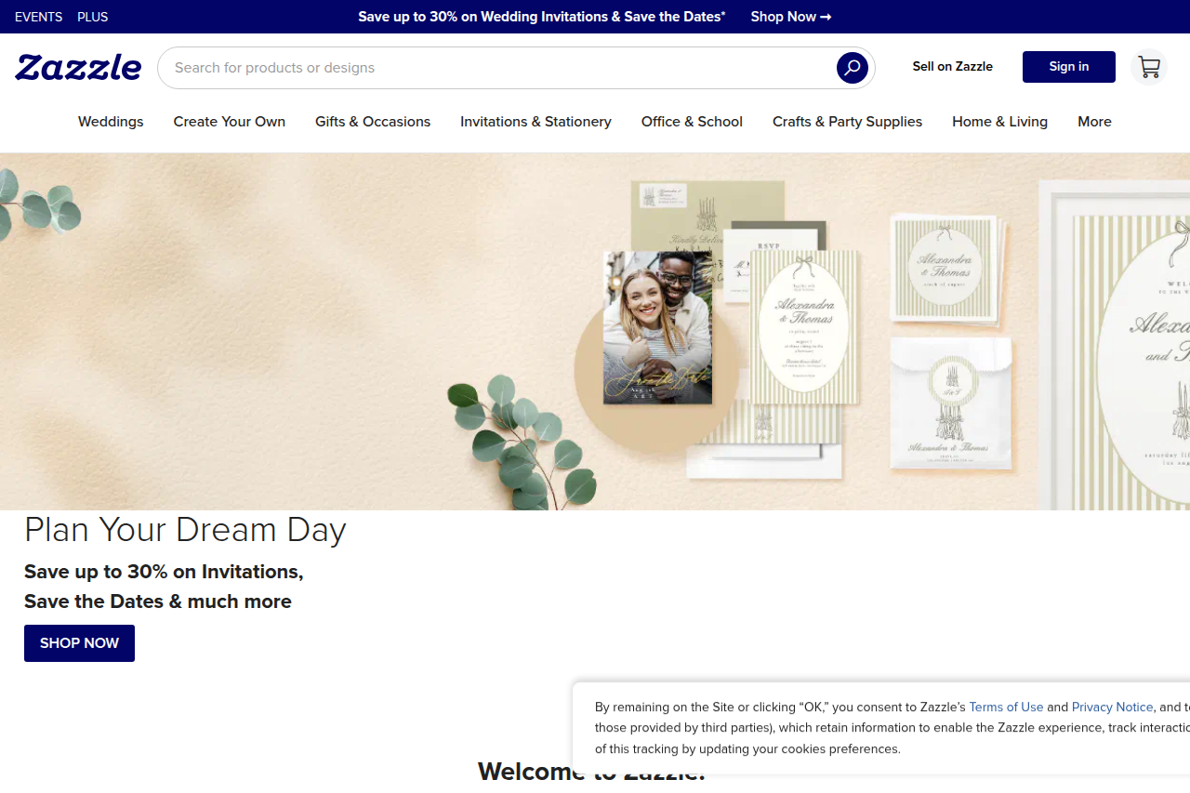
Task: Open the PLUS membership page
Action: [x=92, y=17]
